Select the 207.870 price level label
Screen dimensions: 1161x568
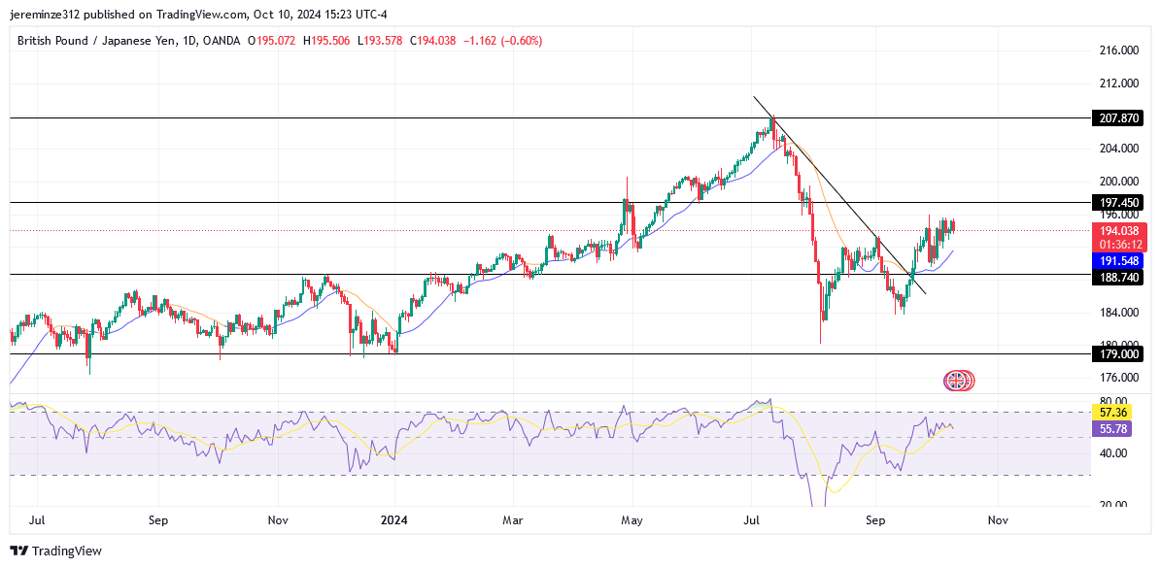click(x=1117, y=117)
